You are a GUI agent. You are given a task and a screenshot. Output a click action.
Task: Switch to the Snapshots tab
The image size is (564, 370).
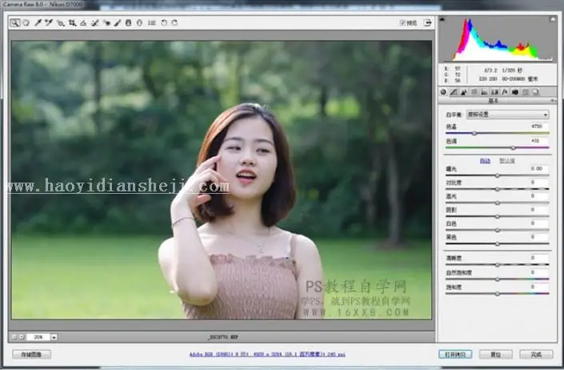535,92
